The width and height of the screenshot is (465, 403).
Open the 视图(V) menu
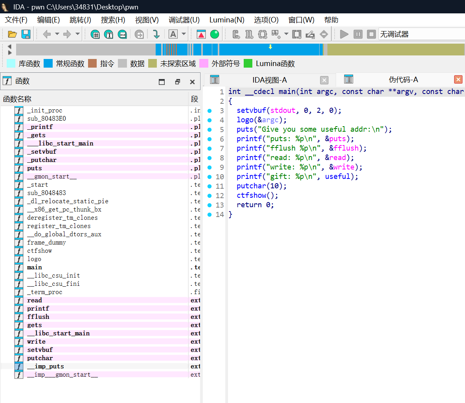147,20
